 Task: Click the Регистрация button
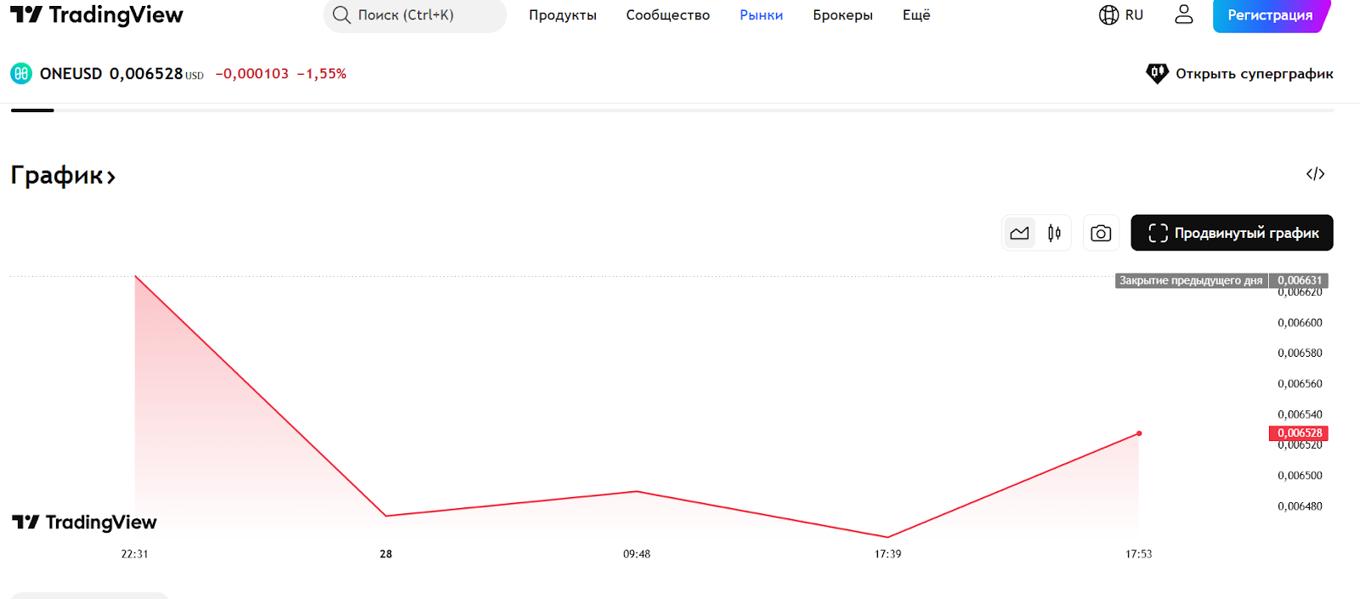coord(1269,15)
